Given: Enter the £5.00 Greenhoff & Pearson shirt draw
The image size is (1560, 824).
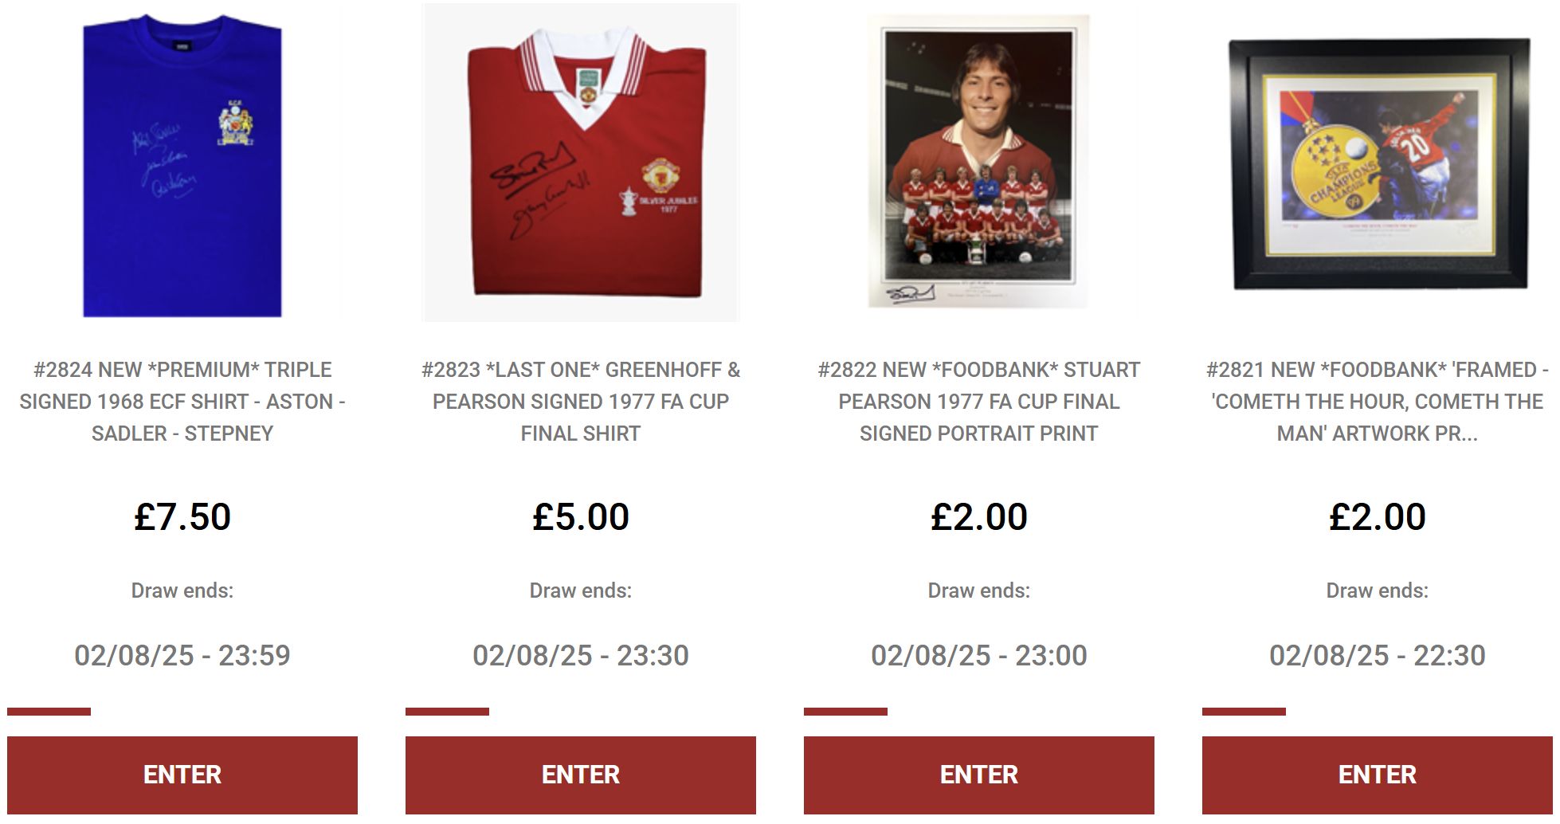Looking at the screenshot, I should pos(581,775).
